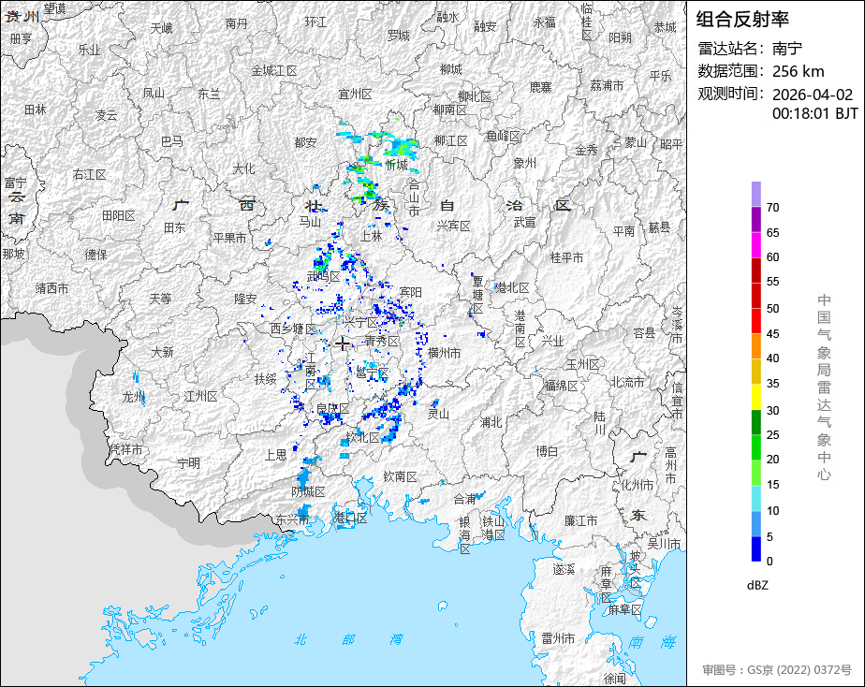Select the 武鸣区 map label
The height and width of the screenshot is (687, 865).
click(323, 276)
